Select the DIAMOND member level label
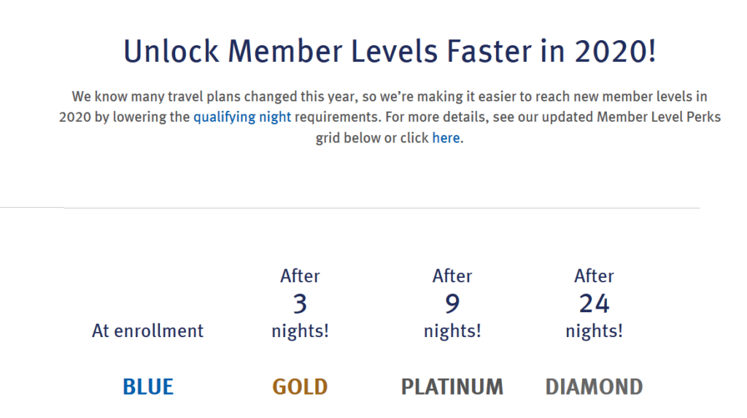 pos(594,387)
